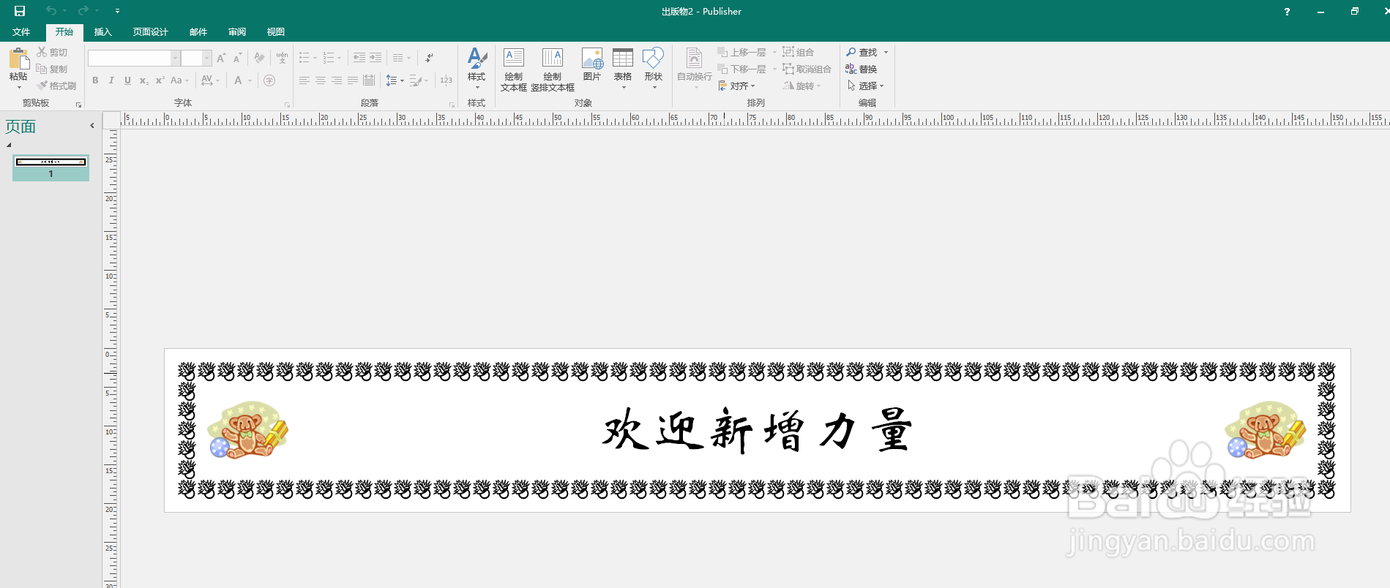The height and width of the screenshot is (588, 1390).
Task: Click the Paste (粘贴) clipboard icon
Action: 18,60
